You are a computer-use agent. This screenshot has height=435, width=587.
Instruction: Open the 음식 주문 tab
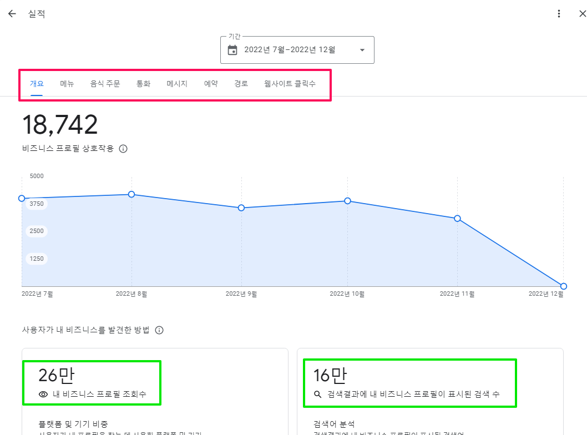tap(105, 84)
